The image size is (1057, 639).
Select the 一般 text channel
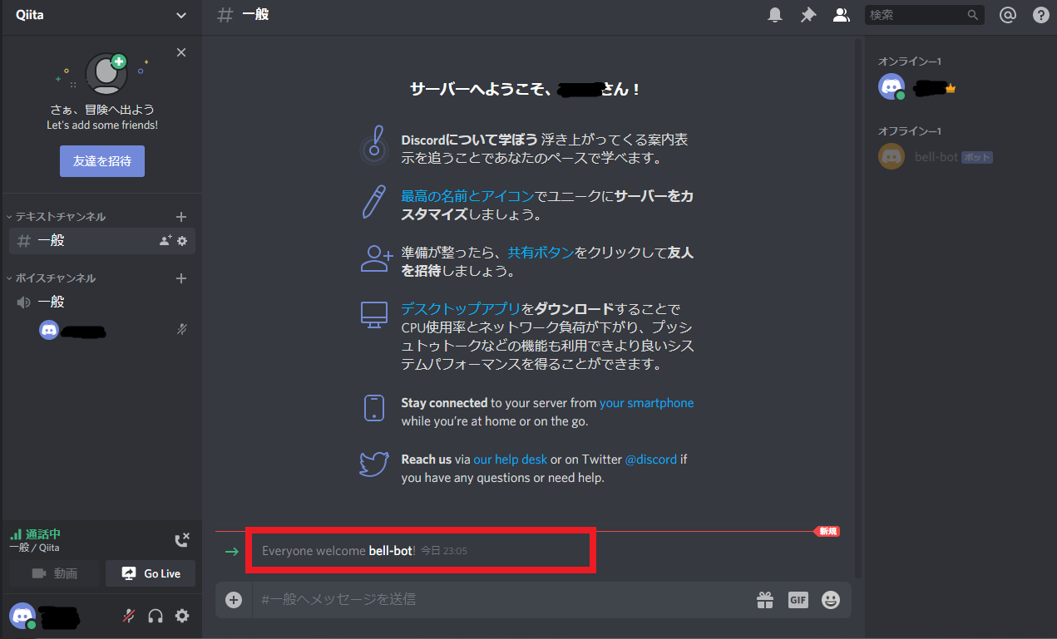(x=101, y=241)
